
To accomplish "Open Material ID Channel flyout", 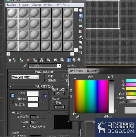I will click(x=55, y=60).
